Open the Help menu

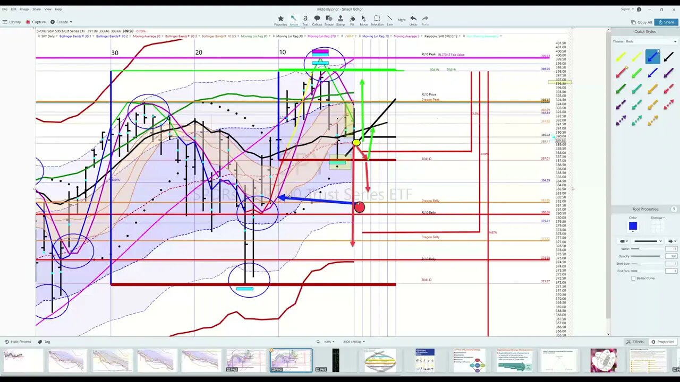(x=58, y=9)
